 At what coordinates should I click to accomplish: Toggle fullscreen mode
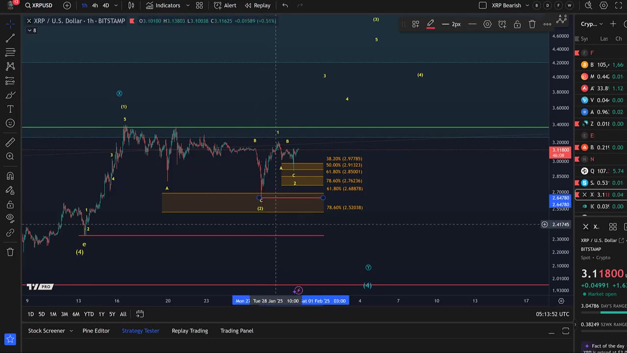(x=619, y=5)
